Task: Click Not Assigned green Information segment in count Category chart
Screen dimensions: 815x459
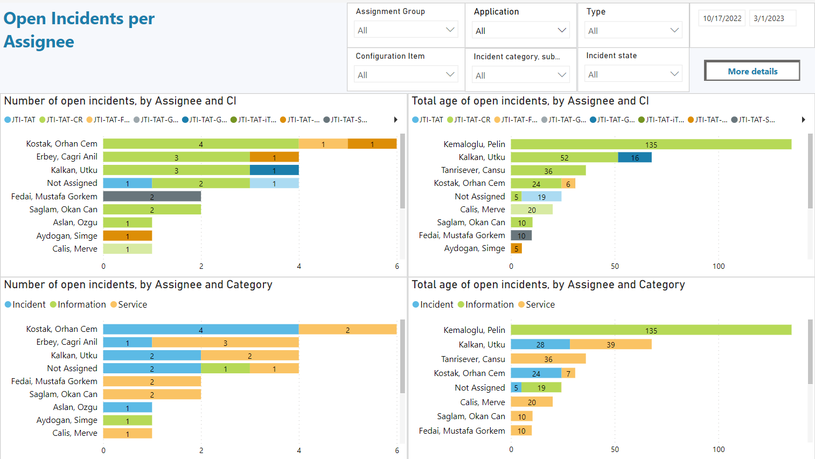Action: (225, 368)
